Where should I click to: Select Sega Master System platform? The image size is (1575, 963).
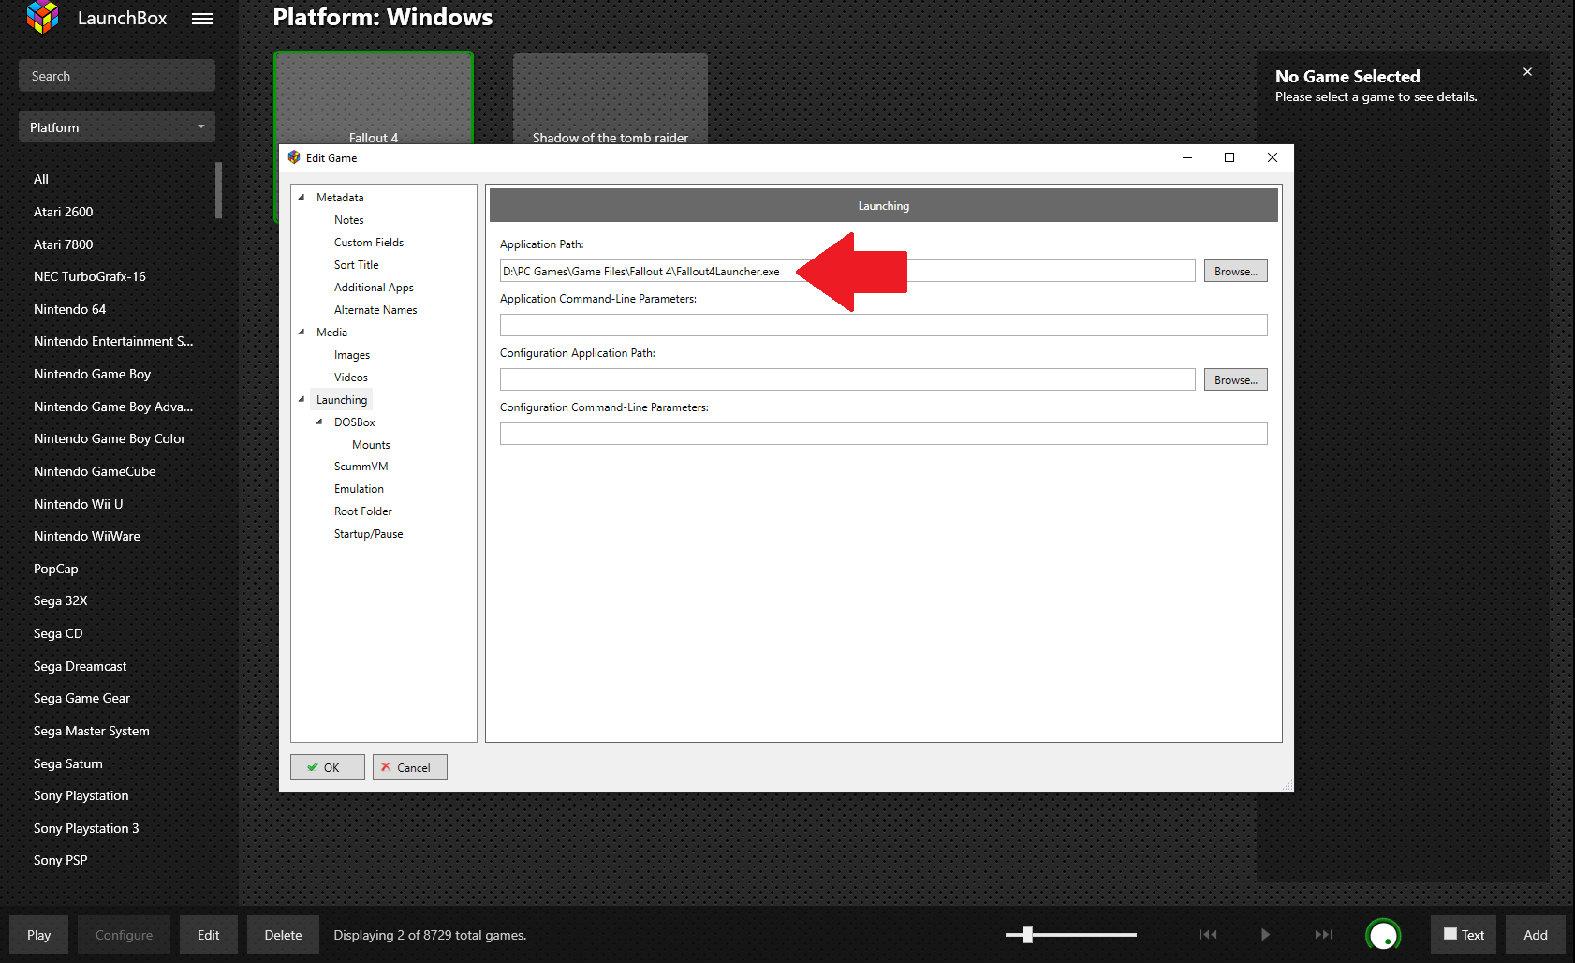tap(92, 731)
